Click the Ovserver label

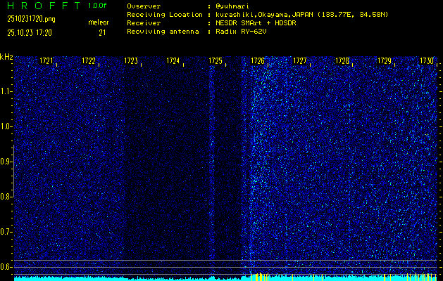click(x=144, y=6)
